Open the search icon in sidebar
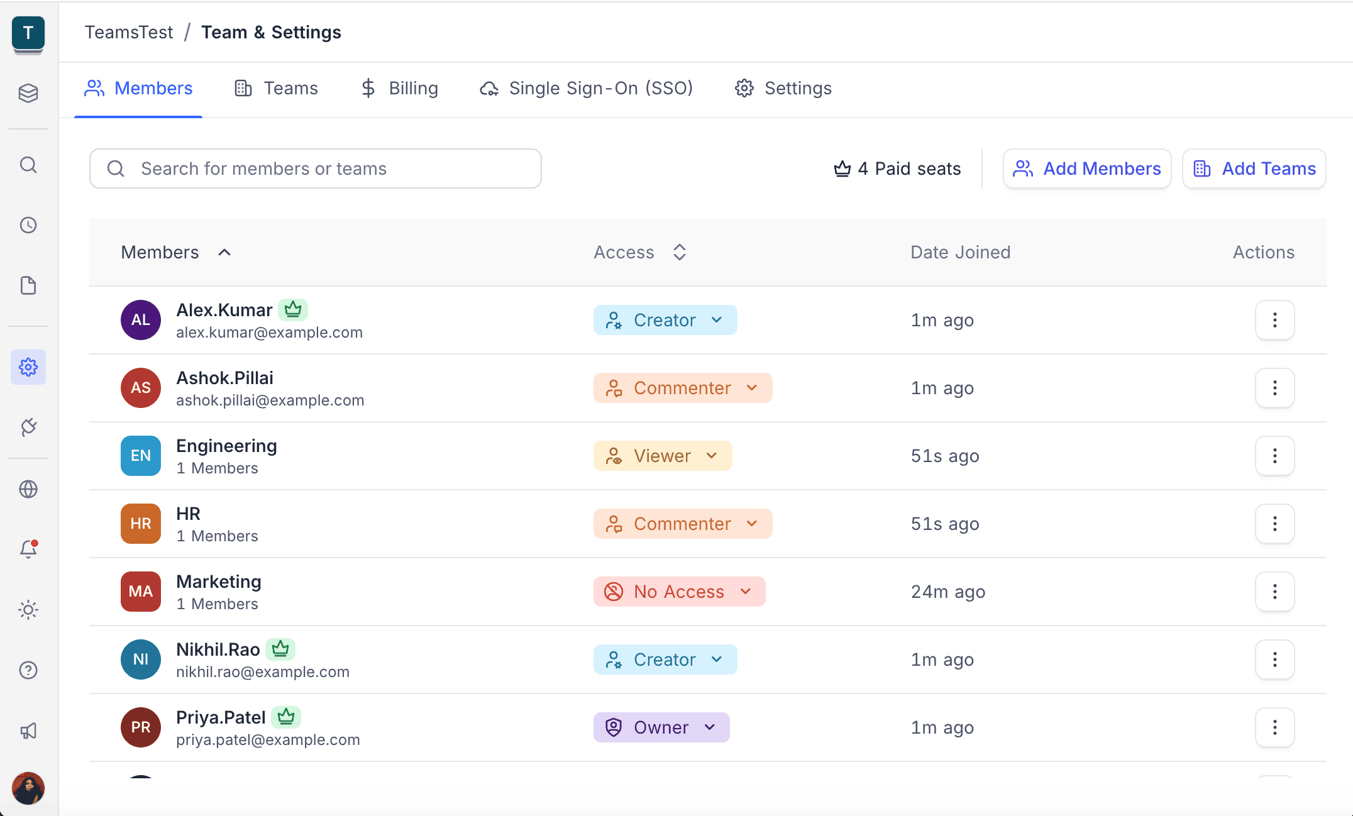Viewport: 1353px width, 816px height. pos(28,165)
